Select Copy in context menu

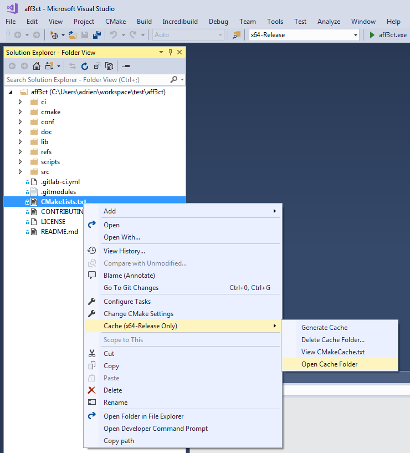point(183,366)
